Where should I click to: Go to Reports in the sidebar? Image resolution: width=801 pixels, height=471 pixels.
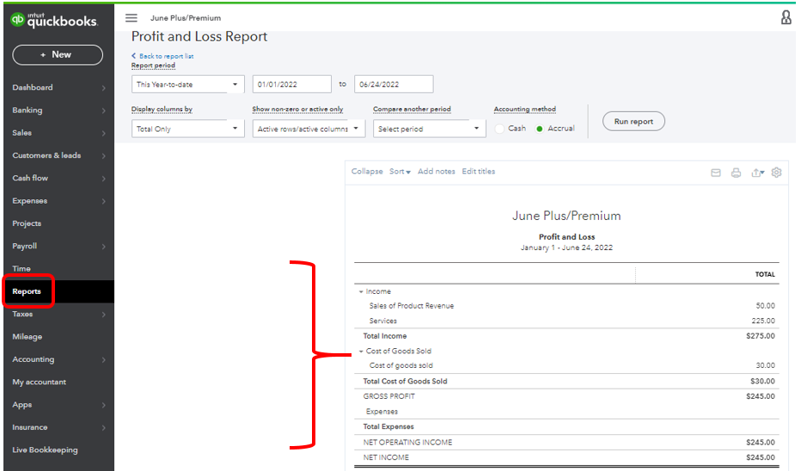(x=27, y=291)
